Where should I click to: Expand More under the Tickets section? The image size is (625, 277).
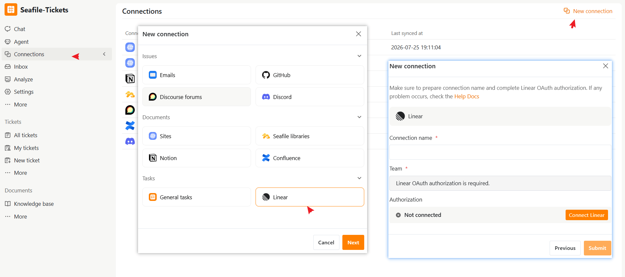coord(20,173)
